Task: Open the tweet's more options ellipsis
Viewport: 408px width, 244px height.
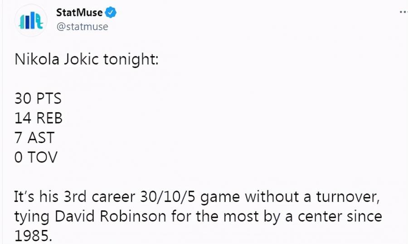Action: point(403,12)
